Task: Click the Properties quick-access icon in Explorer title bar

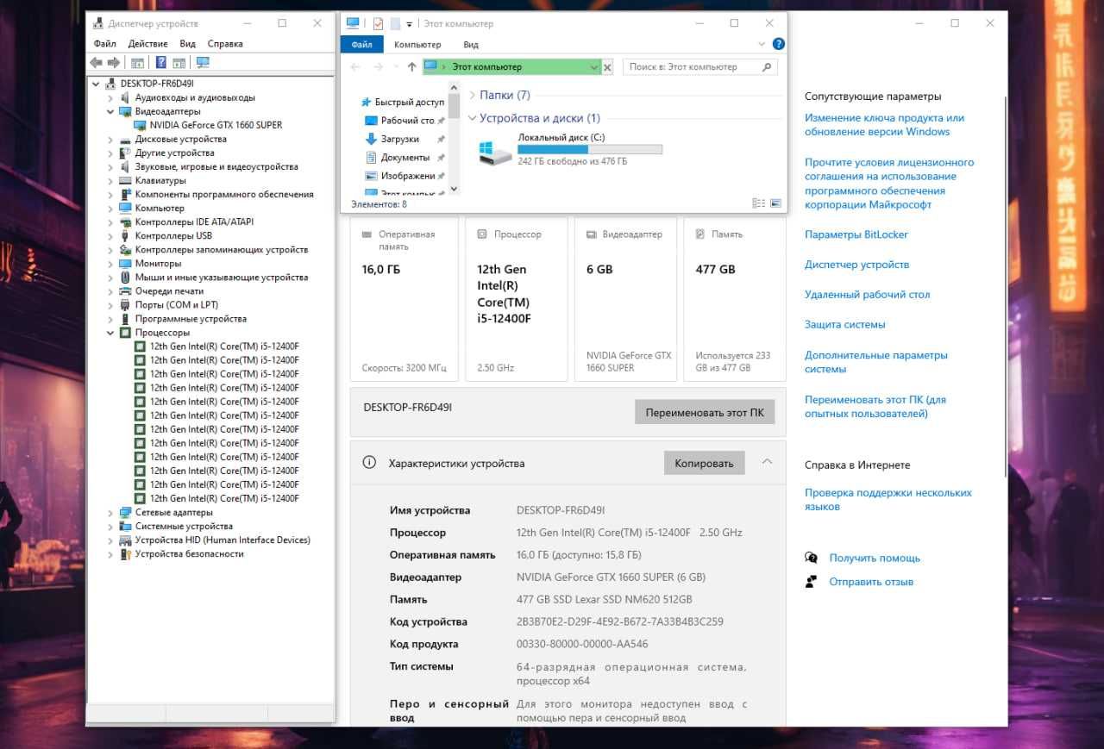Action: (x=378, y=23)
